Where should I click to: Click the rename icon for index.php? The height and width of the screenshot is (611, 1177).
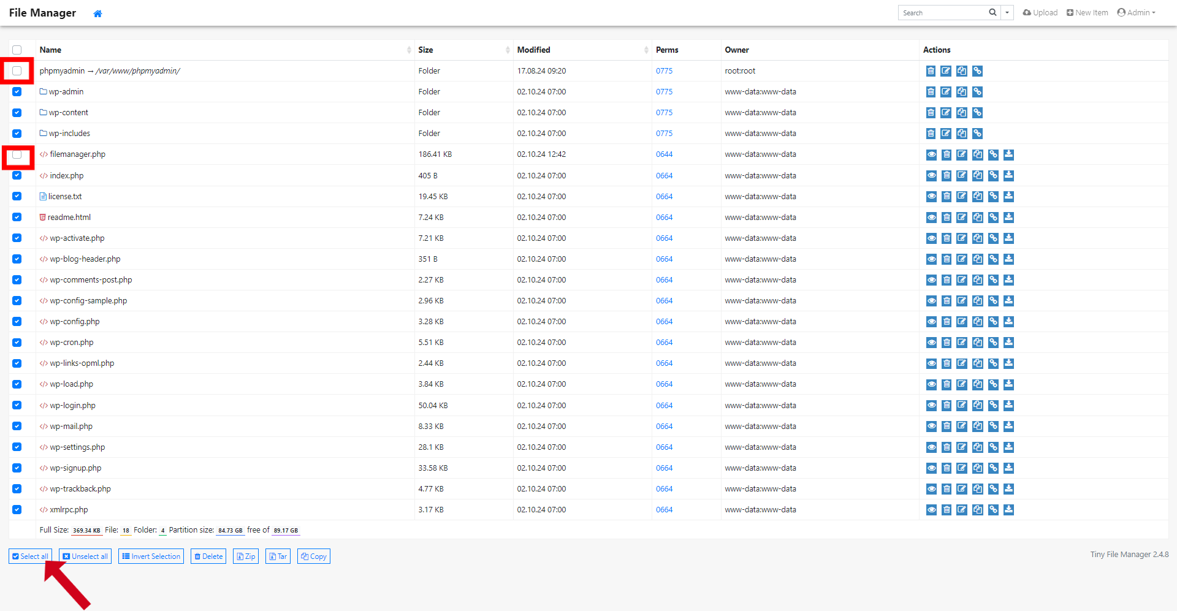(x=962, y=176)
